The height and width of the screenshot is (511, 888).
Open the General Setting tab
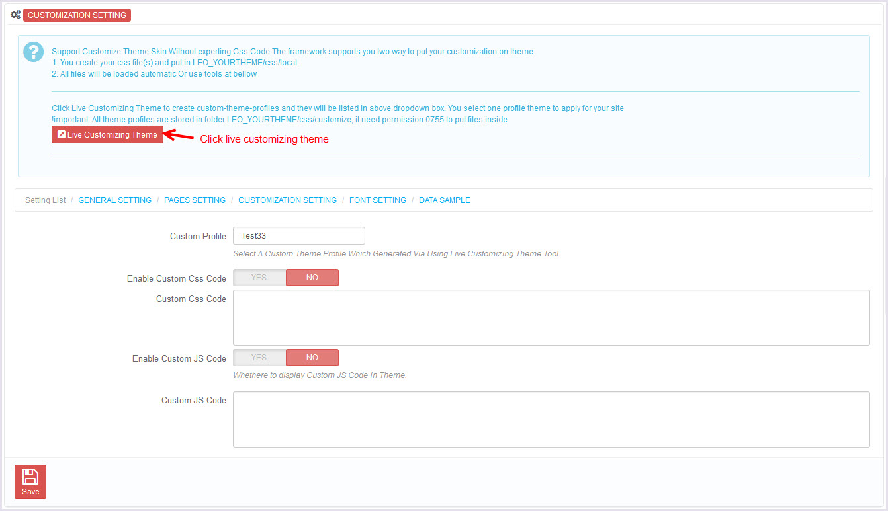coord(114,200)
